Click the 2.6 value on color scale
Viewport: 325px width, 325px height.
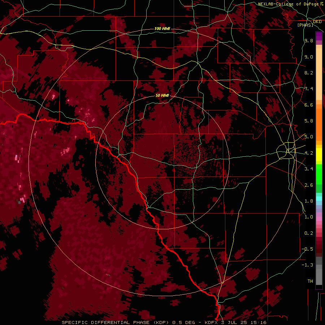point(309,185)
